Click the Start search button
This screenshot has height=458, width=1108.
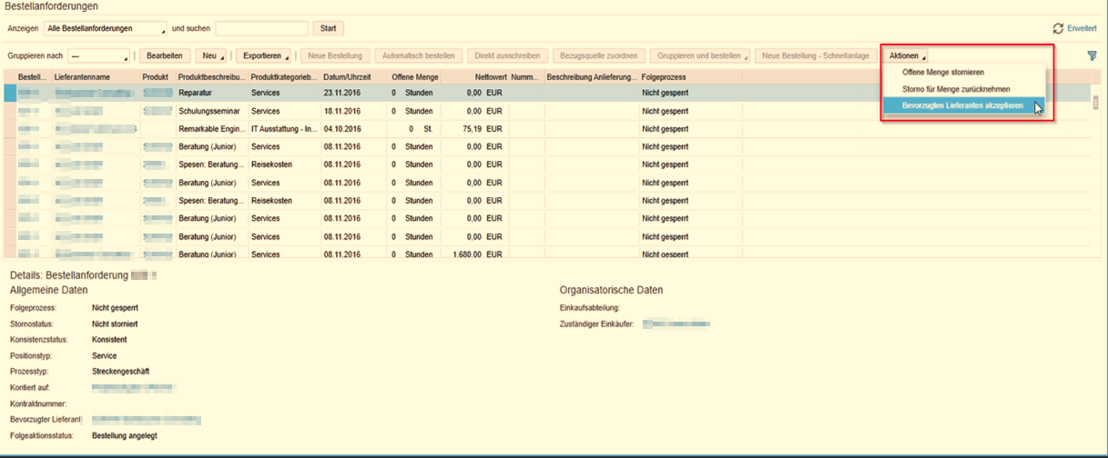coord(328,28)
